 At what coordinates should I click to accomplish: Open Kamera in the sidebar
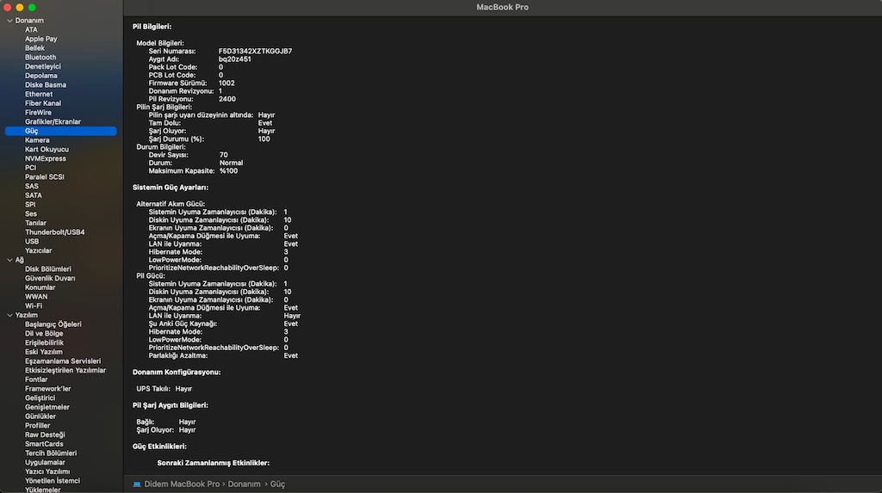coord(37,140)
